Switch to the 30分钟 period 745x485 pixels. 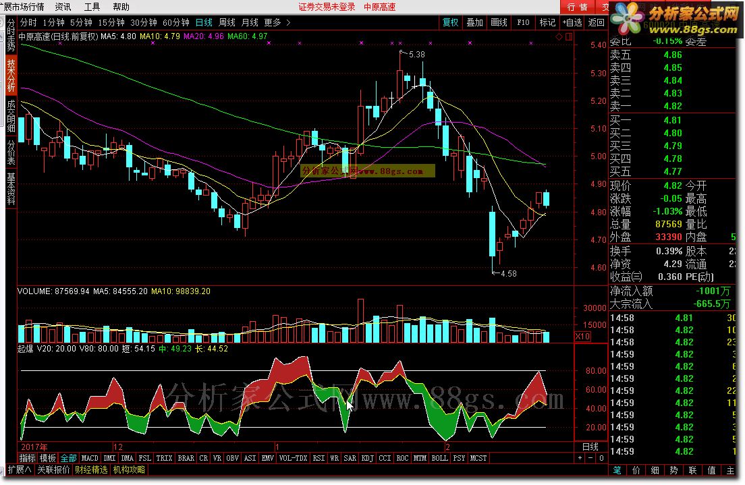[x=144, y=23]
